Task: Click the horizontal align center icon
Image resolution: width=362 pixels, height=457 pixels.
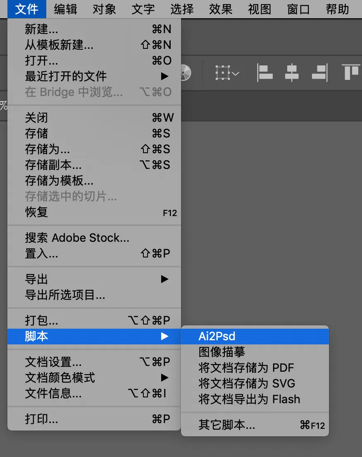Action: click(x=292, y=72)
